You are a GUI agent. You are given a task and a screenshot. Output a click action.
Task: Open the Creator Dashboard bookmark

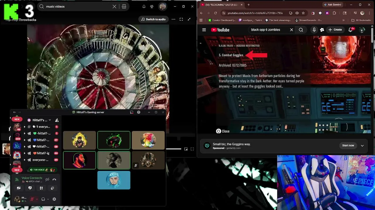(x=222, y=20)
